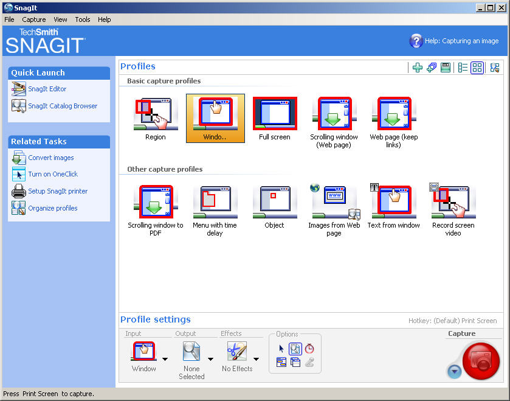Select Scrolling window (Web page) profile
The width and height of the screenshot is (510, 401).
click(x=334, y=123)
